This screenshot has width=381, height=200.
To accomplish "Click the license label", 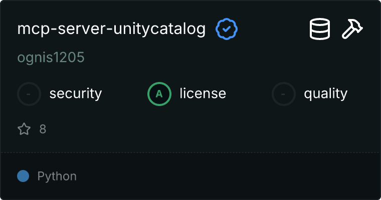I will point(203,93).
